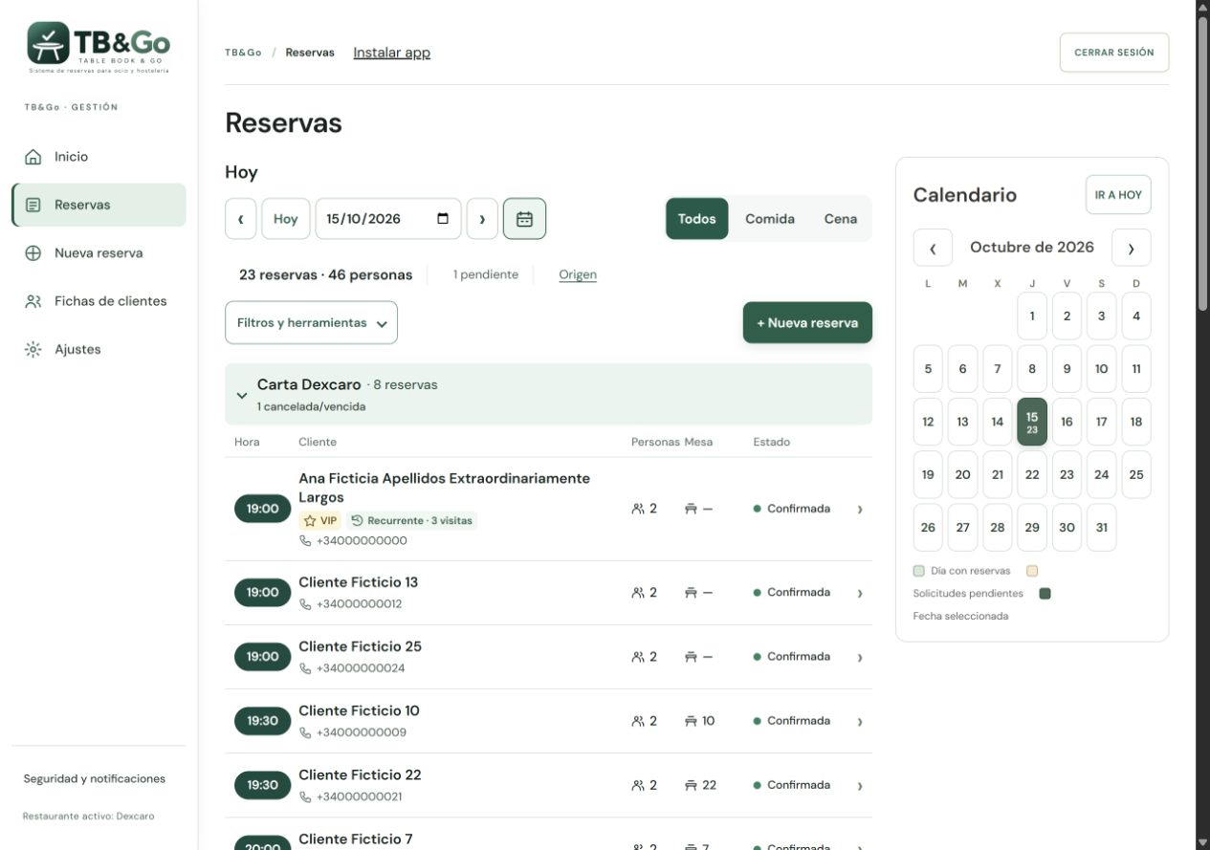The width and height of the screenshot is (1210, 850).
Task: Click dark green selected date swatch
Action: point(1045,594)
